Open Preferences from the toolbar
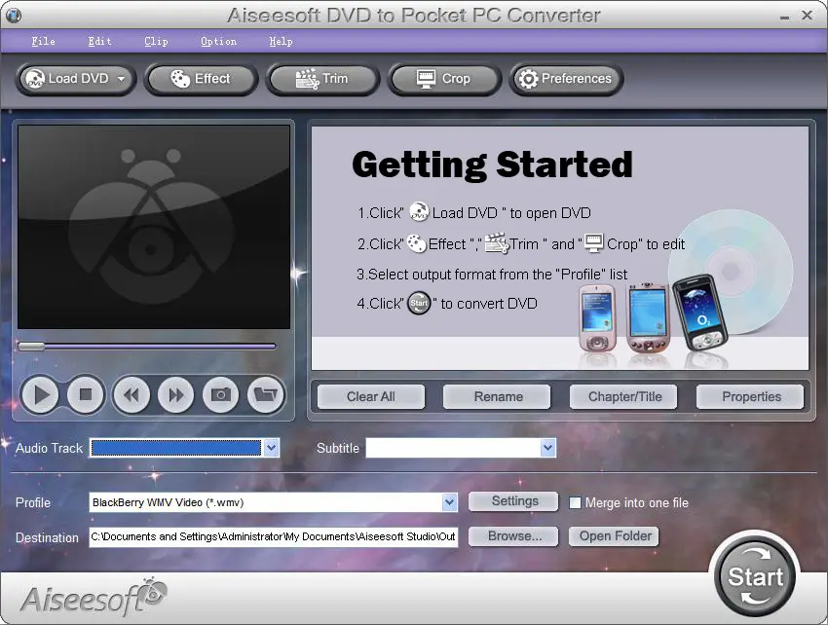This screenshot has width=828, height=625. [566, 79]
